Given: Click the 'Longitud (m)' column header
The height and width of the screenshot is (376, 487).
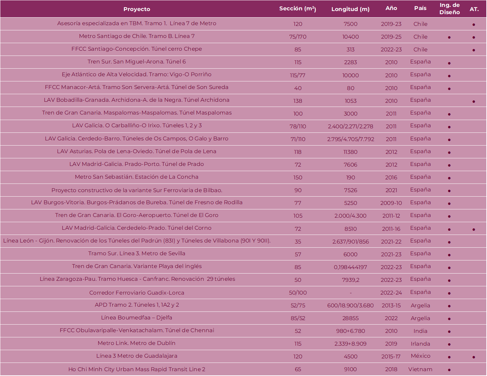Looking at the screenshot, I should point(350,9).
